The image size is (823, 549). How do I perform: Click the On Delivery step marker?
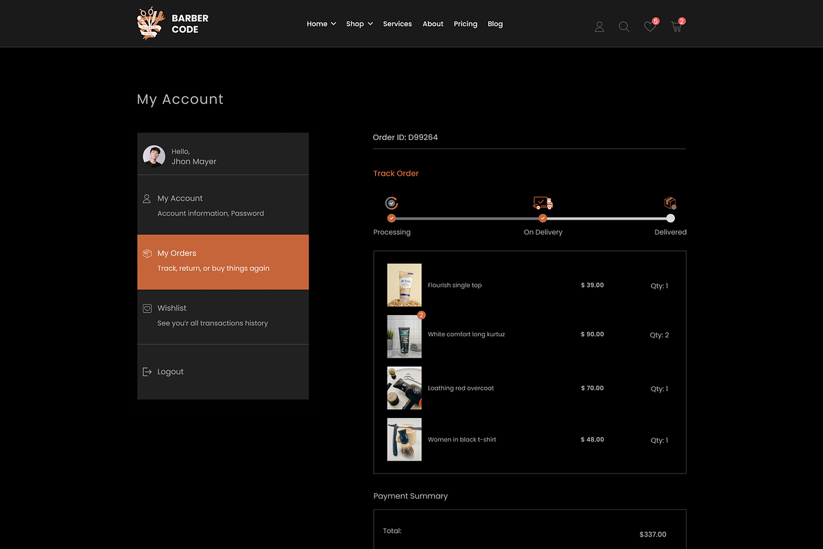[542, 218]
